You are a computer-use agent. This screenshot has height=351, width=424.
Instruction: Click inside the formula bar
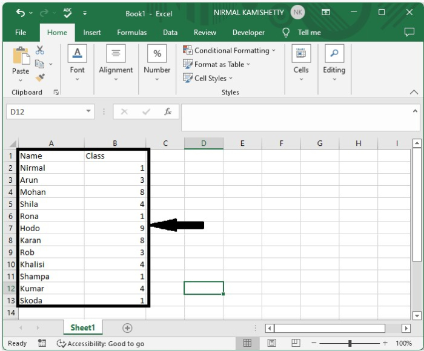pos(296,117)
